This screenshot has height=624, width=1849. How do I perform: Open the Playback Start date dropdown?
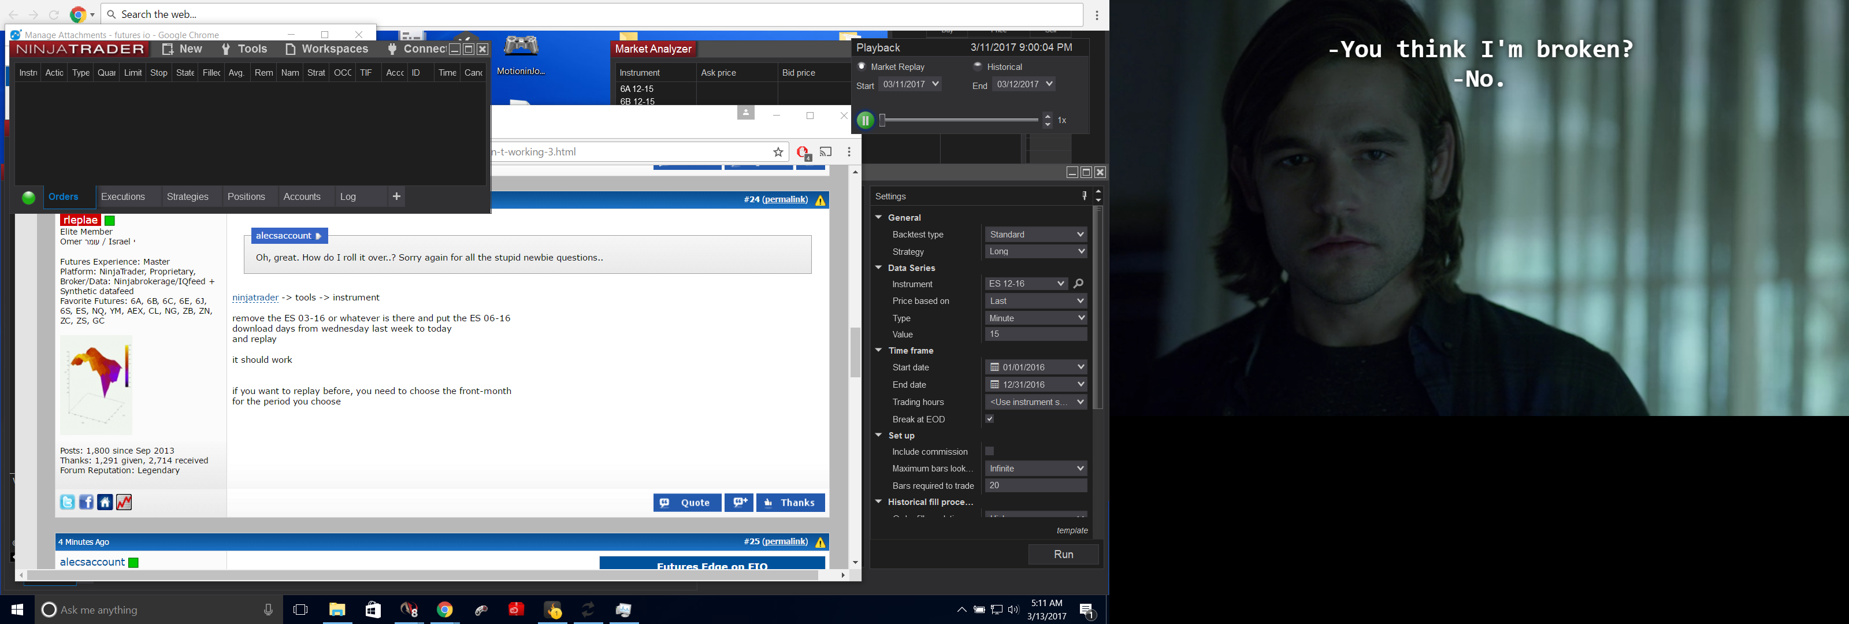click(x=910, y=84)
